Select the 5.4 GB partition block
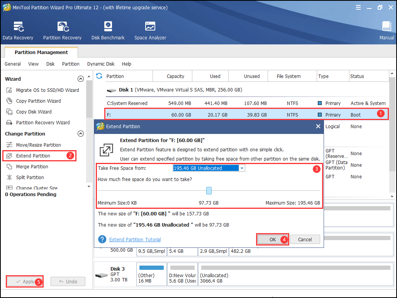Screen dimensions: 397x298 pos(182,251)
